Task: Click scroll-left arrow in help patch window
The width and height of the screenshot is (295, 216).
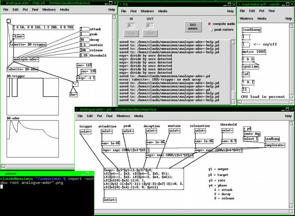Action: click(3, 166)
